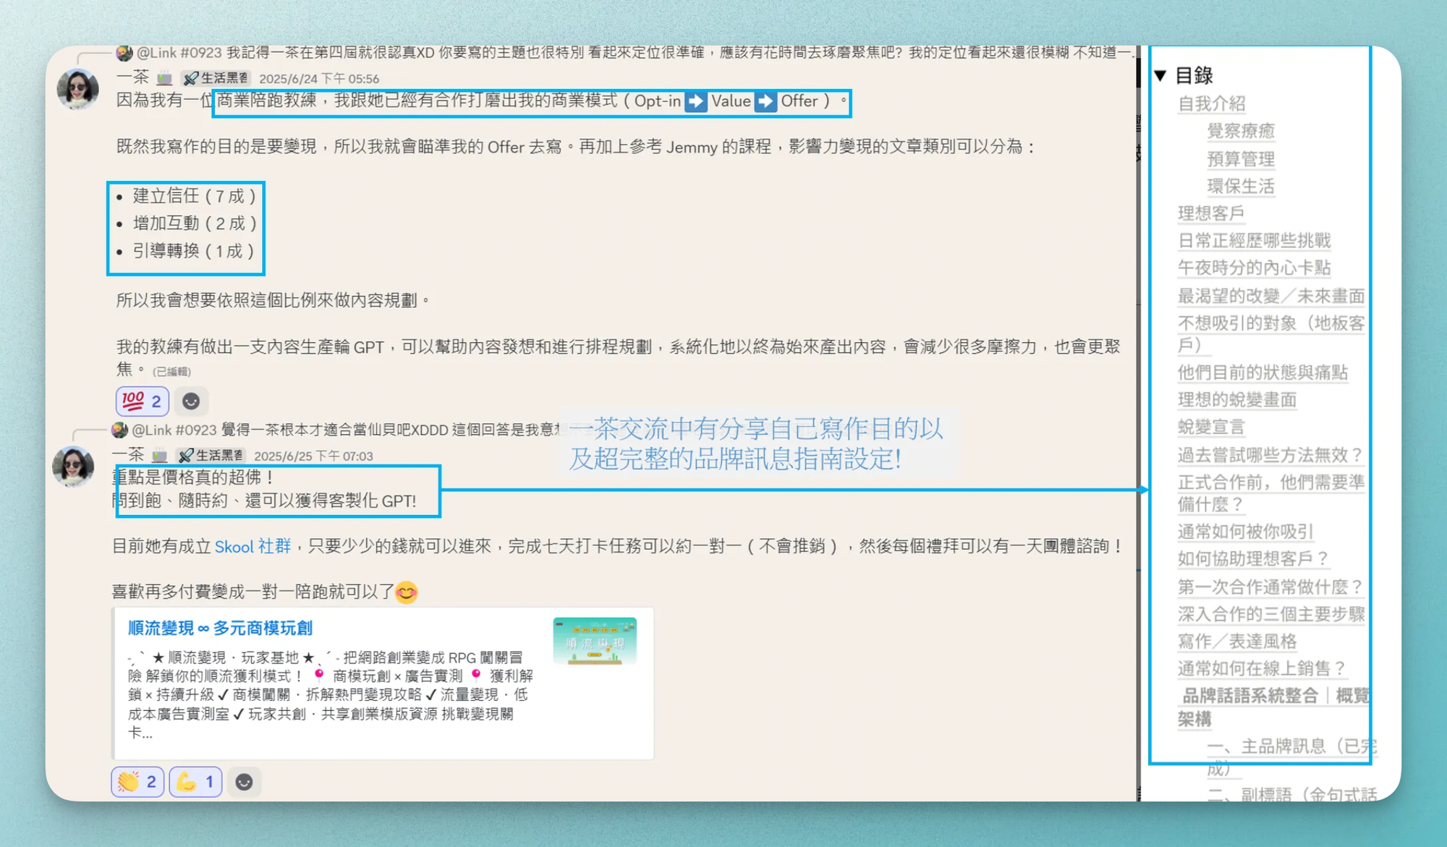Navigate to 理想客戶 heading
This screenshot has width=1447, height=847.
pos(1210,213)
